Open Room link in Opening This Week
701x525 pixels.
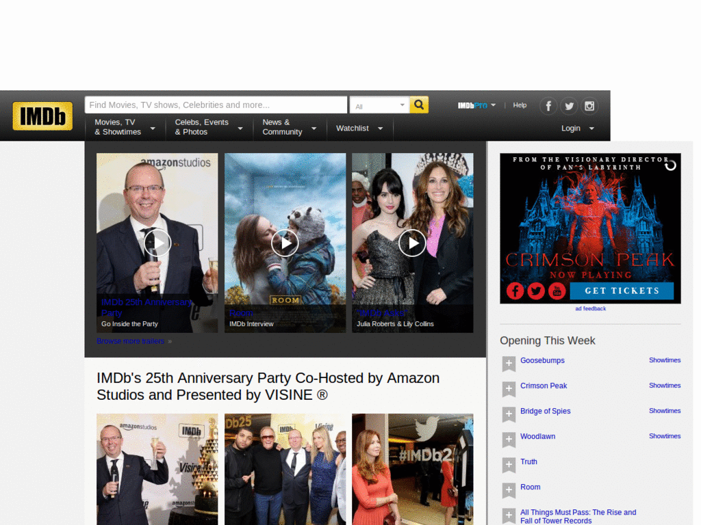tap(531, 487)
